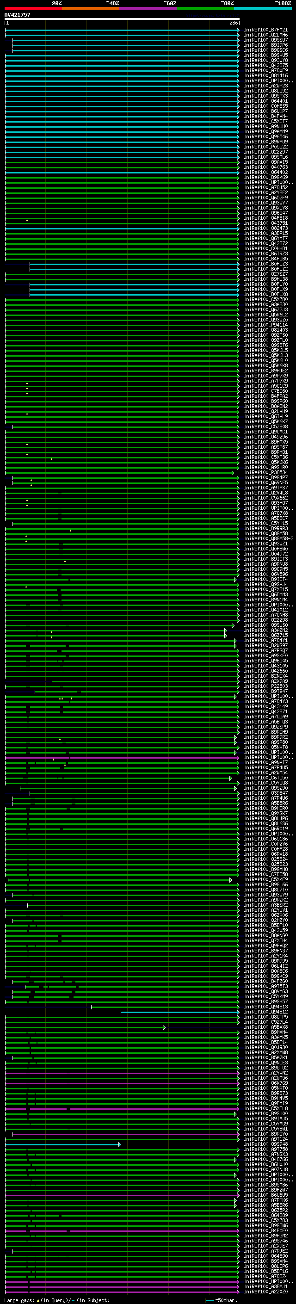Click hit UniRef100_Q6Z2J3
Viewport: 296px width, 1304px height.
(265, 310)
